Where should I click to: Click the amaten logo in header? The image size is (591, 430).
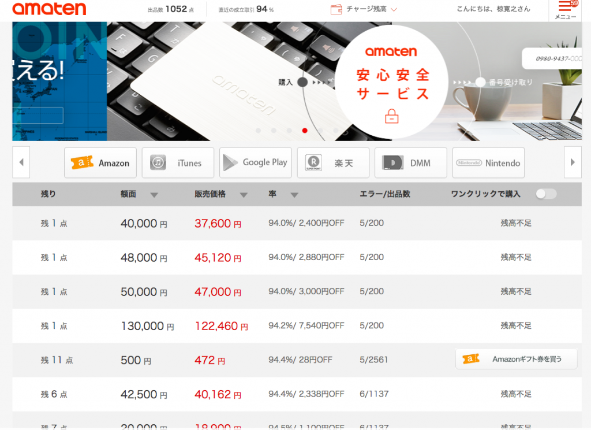click(50, 8)
